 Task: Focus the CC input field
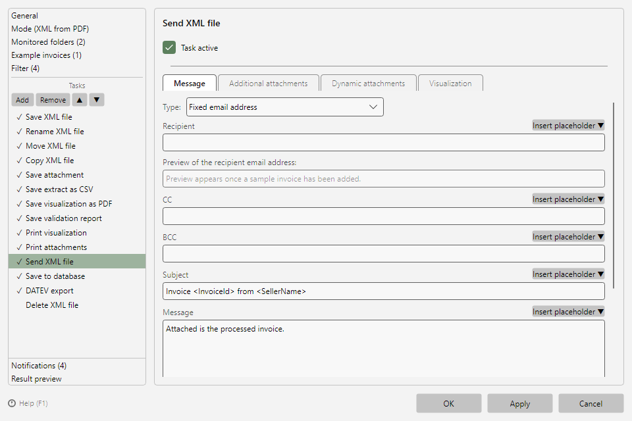(384, 216)
